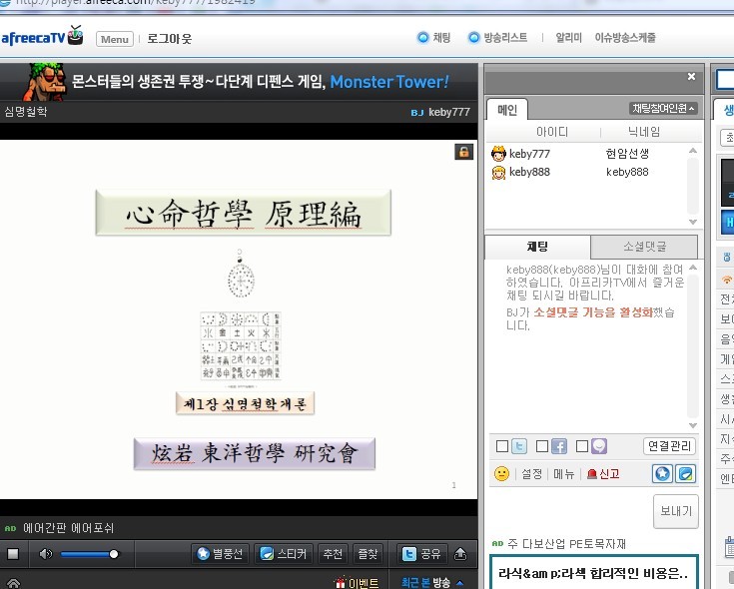The height and width of the screenshot is (589, 734).
Task: Switch to the 채팅 tab
Action: coord(537,247)
